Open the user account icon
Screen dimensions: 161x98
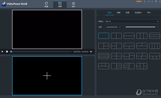(x=145, y=1)
